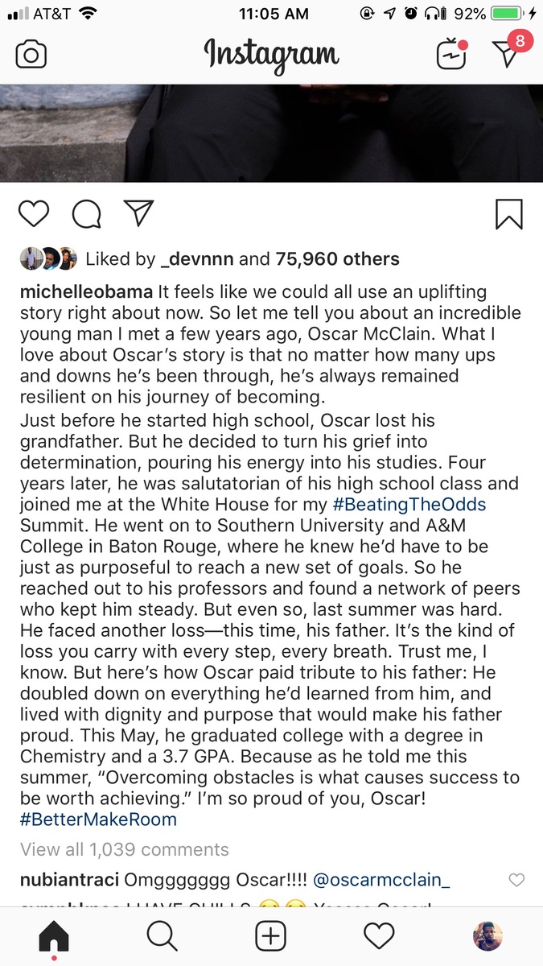Open the #BetterMakeRoom hashtag

98,819
